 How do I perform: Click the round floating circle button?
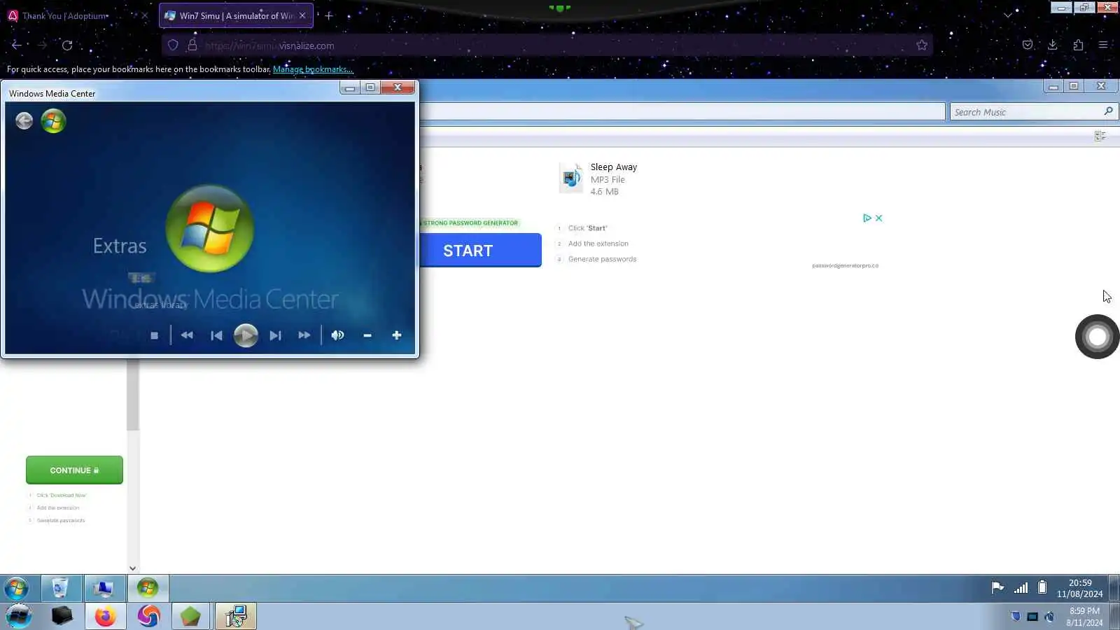[x=1097, y=337]
